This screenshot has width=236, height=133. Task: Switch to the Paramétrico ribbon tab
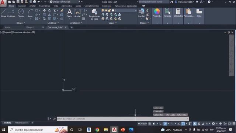coord(45,6)
